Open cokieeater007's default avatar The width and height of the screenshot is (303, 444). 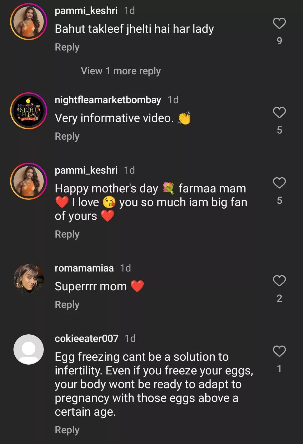(29, 349)
